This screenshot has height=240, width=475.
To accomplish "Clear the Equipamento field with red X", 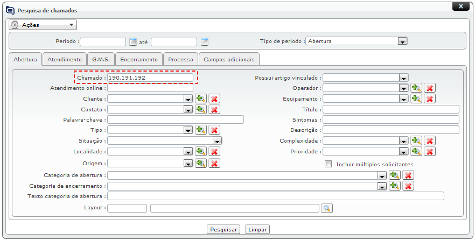I will point(430,98).
